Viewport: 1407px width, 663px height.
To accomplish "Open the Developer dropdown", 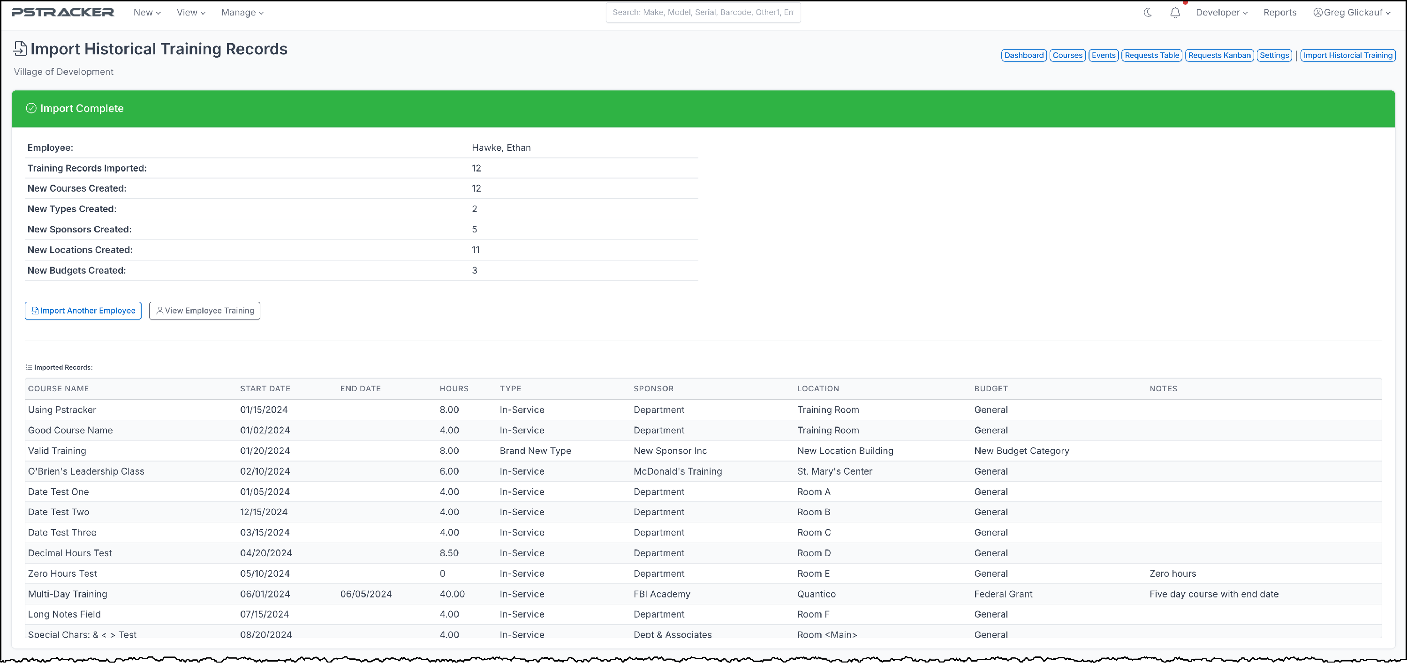I will coord(1221,13).
